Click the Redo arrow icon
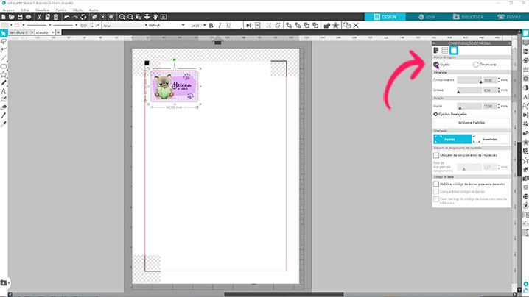 pyautogui.click(x=75, y=17)
